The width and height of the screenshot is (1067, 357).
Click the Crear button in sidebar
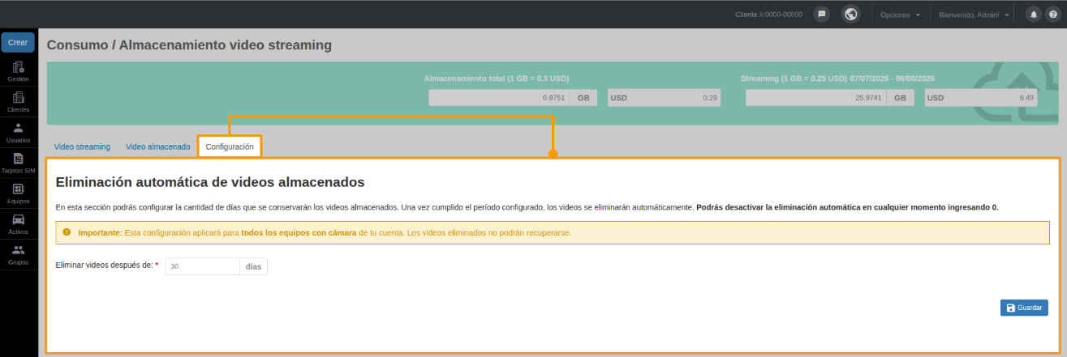point(18,42)
